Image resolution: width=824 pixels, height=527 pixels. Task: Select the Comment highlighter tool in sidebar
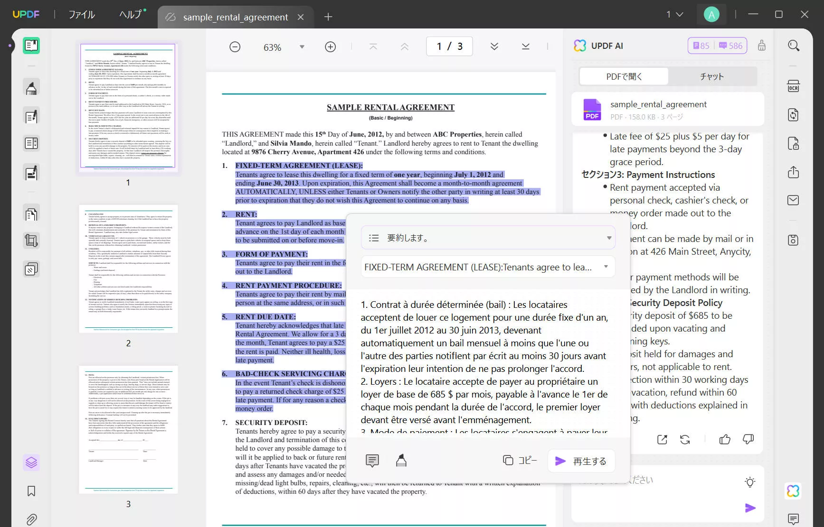[x=31, y=88]
